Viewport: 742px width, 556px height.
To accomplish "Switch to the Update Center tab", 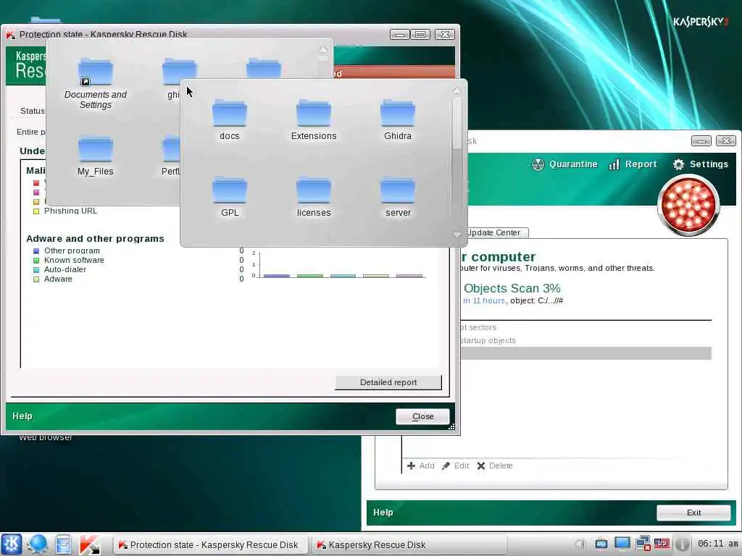I will (494, 232).
